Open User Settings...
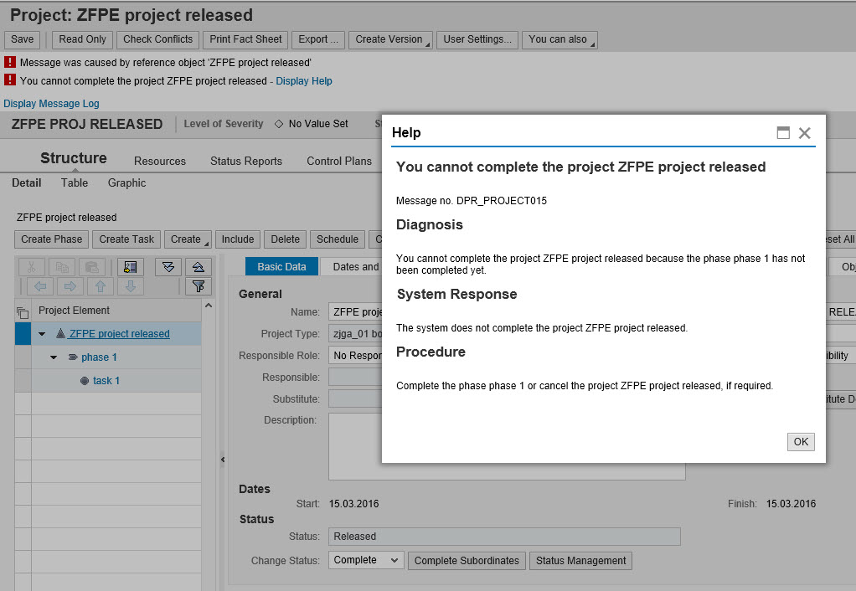The width and height of the screenshot is (856, 591). (x=477, y=40)
